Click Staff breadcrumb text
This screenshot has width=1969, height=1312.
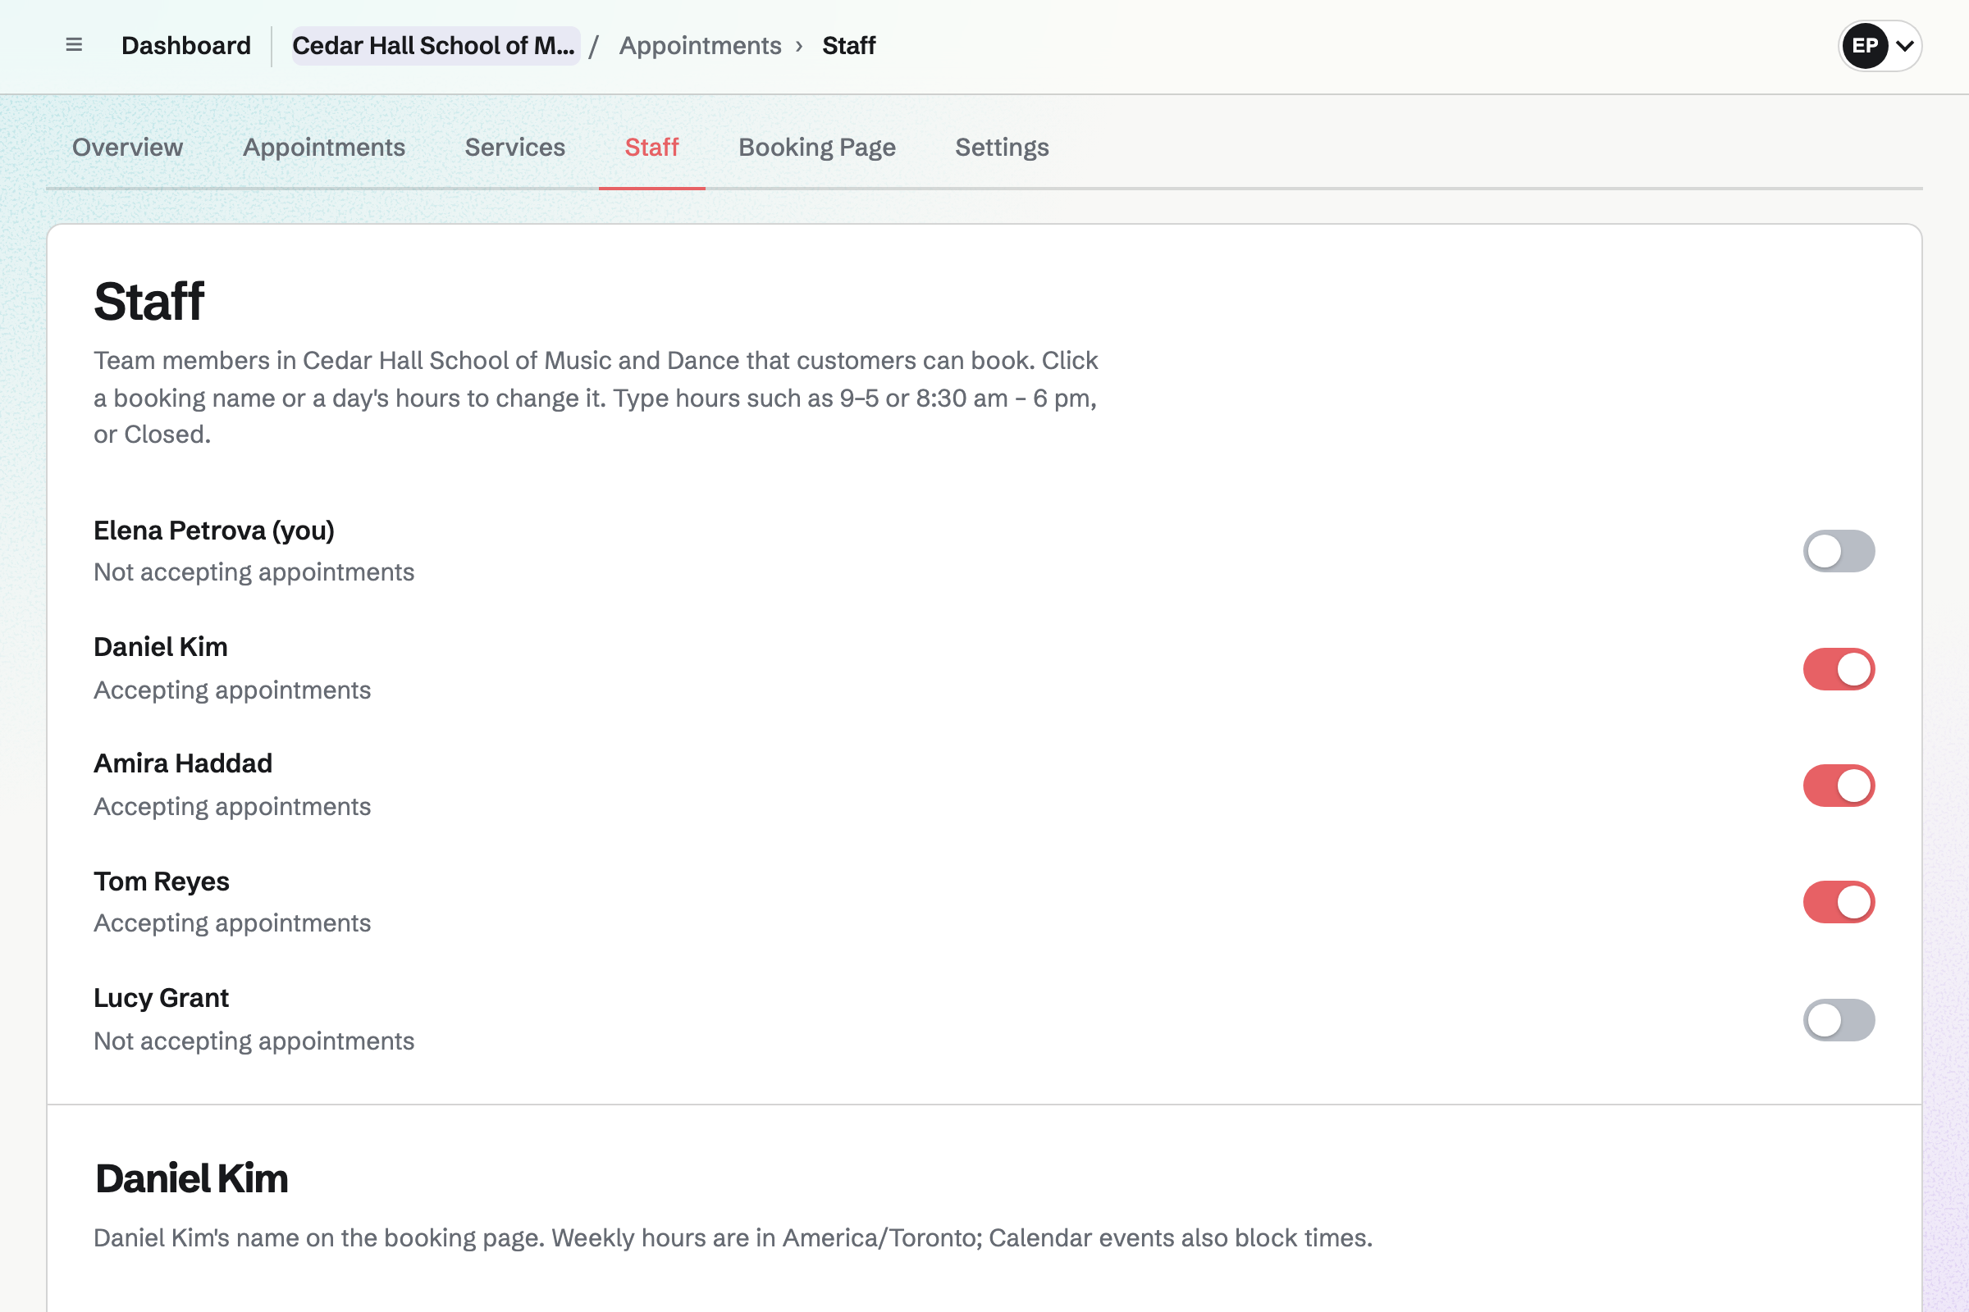pyautogui.click(x=848, y=45)
